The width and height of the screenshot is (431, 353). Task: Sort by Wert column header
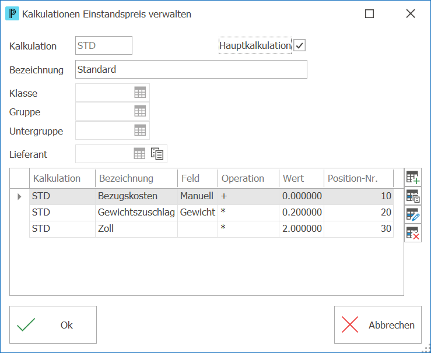[302, 178]
